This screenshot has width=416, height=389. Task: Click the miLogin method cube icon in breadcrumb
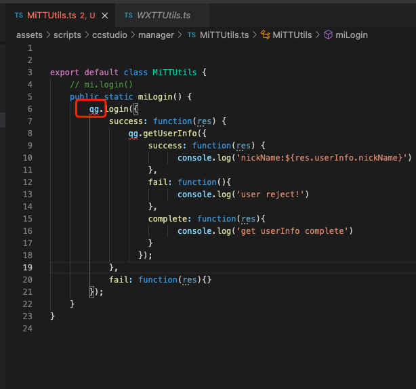(x=328, y=35)
